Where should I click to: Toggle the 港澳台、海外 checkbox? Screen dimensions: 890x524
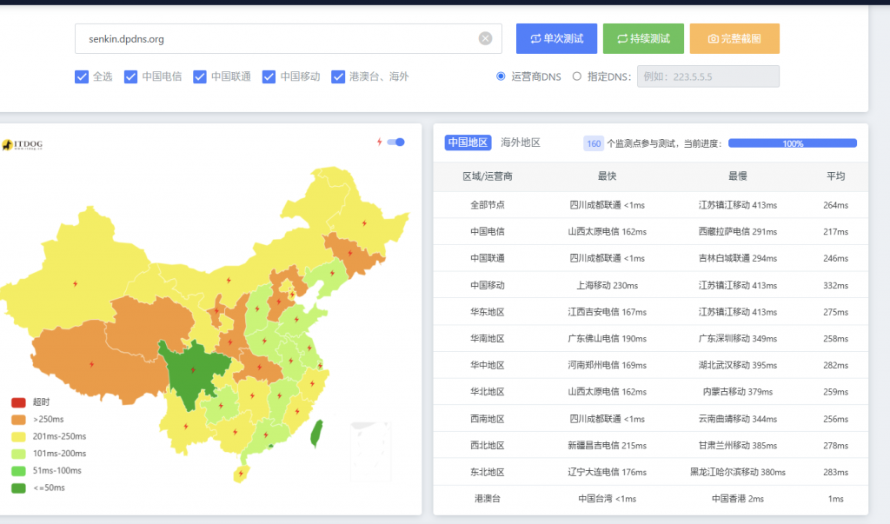click(338, 76)
